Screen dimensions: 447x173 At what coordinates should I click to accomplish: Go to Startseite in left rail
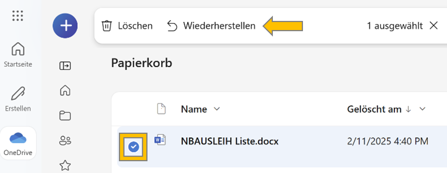point(18,55)
